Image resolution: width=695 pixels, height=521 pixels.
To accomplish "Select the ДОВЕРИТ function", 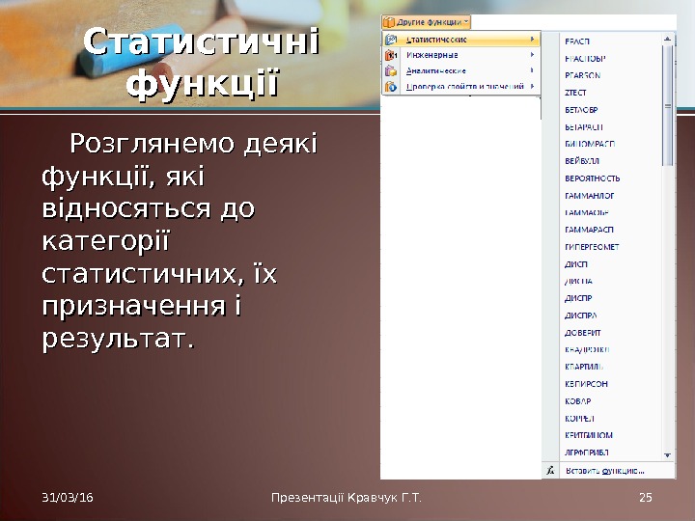I will pos(582,333).
